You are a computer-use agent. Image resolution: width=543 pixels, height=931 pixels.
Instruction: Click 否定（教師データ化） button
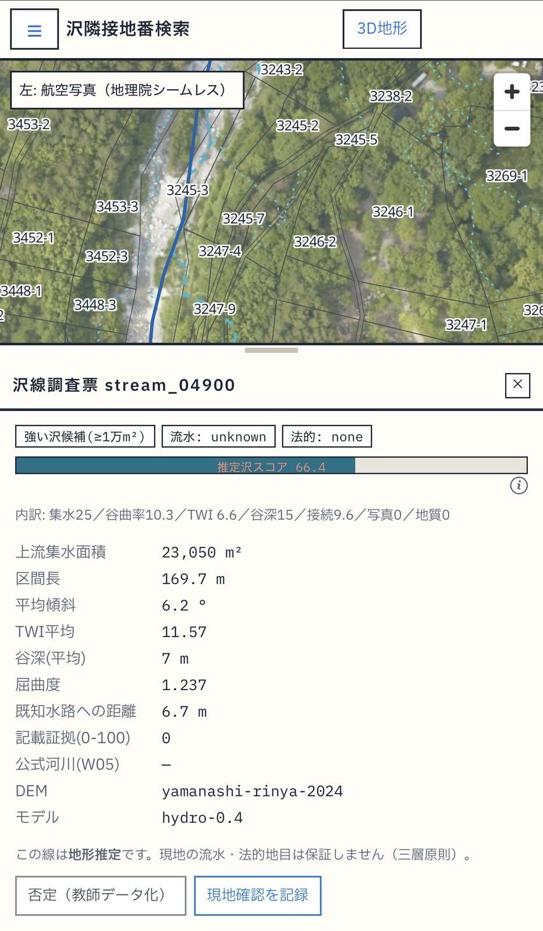(101, 896)
